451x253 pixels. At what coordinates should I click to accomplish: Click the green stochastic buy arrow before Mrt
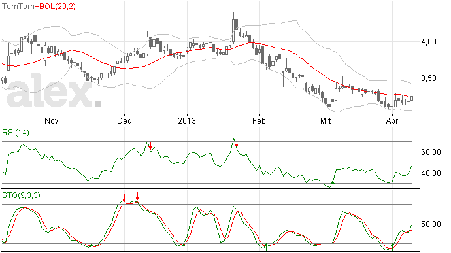316,247
